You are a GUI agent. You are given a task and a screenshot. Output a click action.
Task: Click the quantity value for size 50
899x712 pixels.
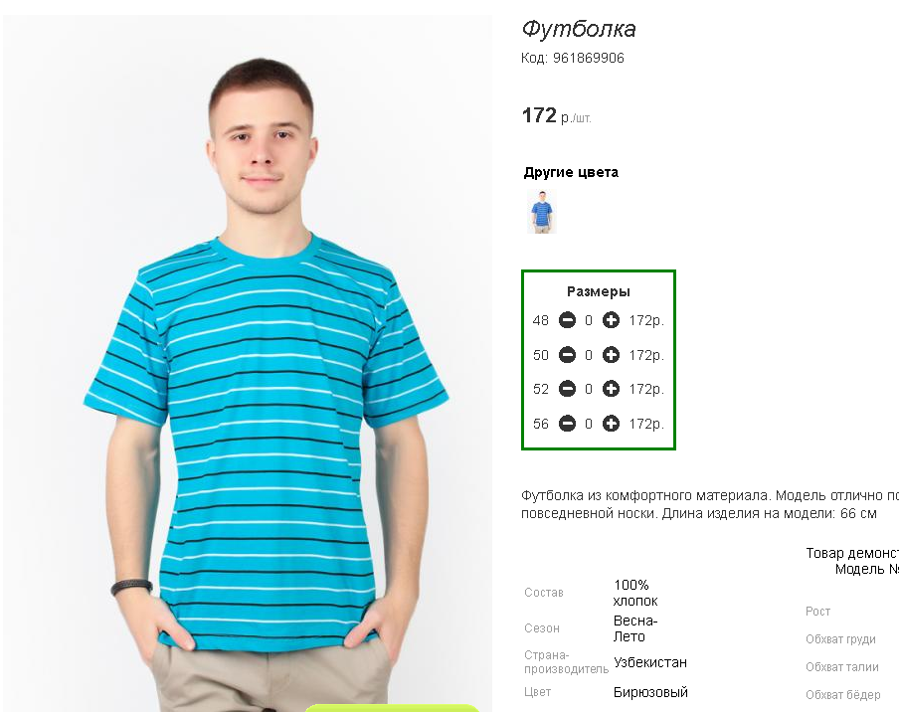589,355
